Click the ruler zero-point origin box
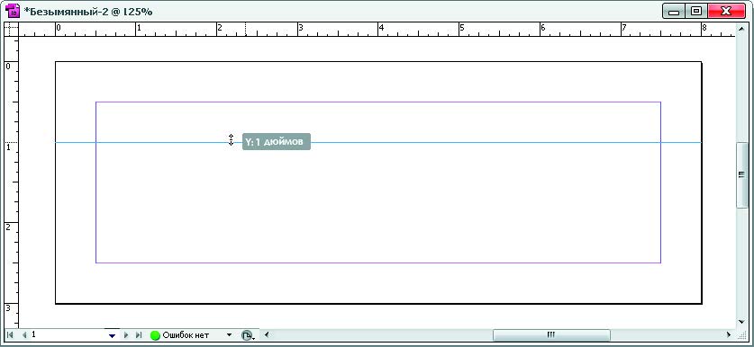Image resolution: width=754 pixels, height=347 pixels. click(x=12, y=30)
